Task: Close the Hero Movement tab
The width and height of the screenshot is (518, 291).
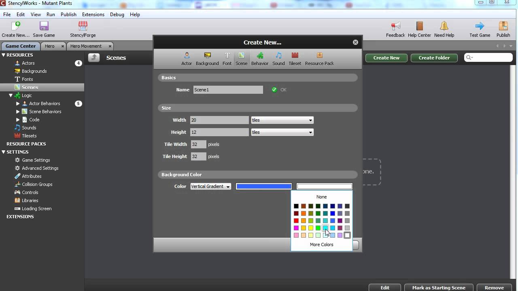Action: (110, 46)
